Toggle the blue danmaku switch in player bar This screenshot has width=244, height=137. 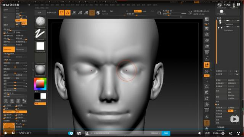[x=71, y=133]
